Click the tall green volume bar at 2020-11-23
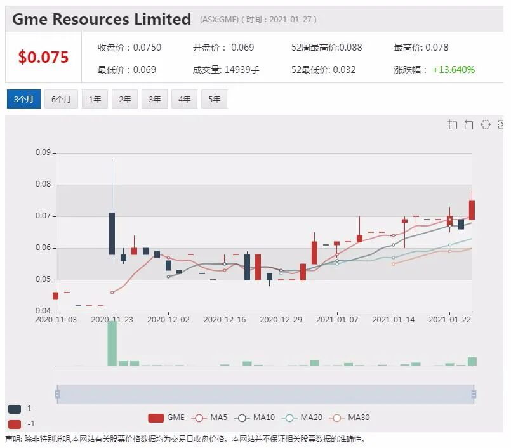The height and width of the screenshot is (448, 511). click(x=112, y=343)
